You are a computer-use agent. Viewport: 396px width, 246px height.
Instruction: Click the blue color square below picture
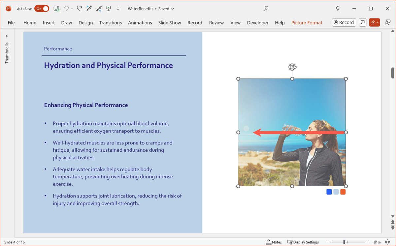coord(329,192)
